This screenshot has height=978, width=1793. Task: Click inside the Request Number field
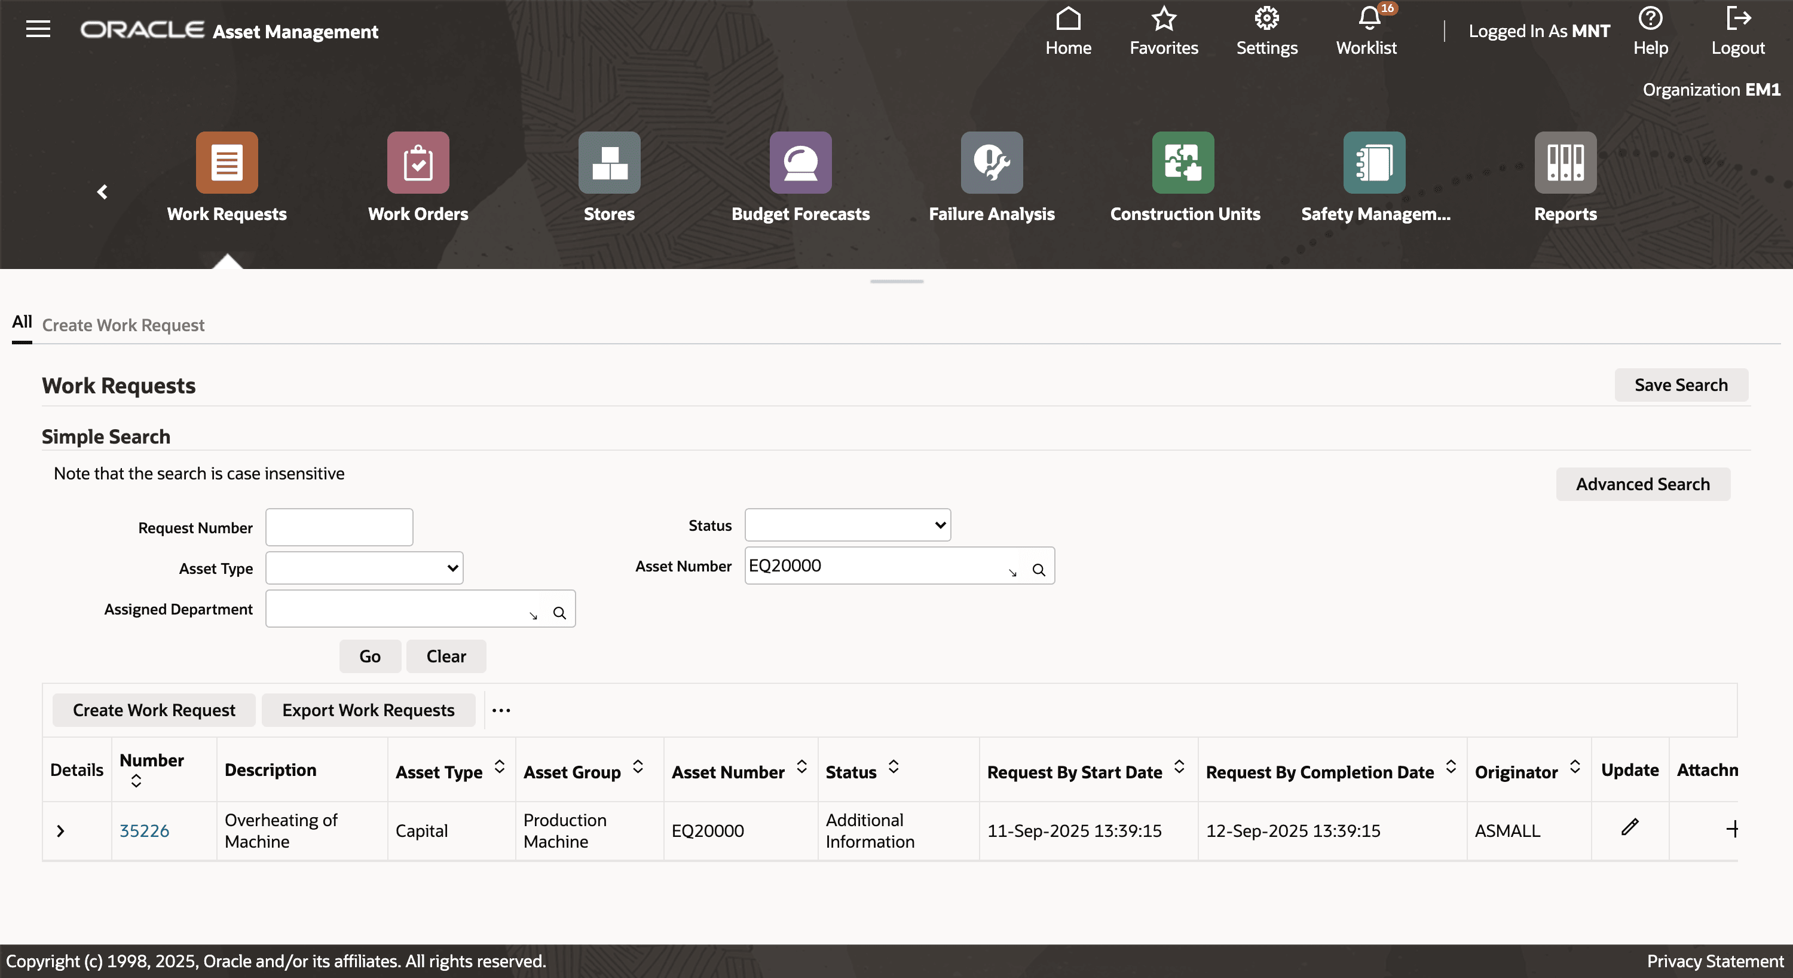[x=338, y=527]
